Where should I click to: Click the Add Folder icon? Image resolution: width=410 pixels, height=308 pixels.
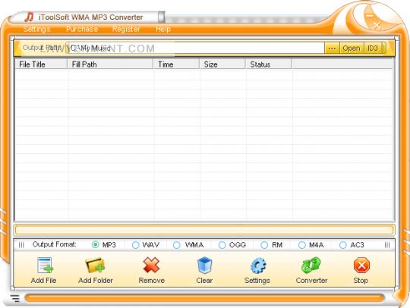pyautogui.click(x=95, y=266)
